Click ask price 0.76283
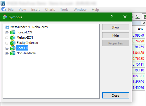The image size is (146, 106). click(x=138, y=59)
